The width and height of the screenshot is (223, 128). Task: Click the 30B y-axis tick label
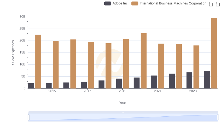pyautogui.click(x=22, y=17)
